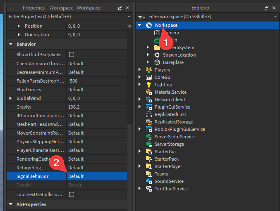Select the ServerScriptService icon
This screenshot has height=211, width=280.
pyautogui.click(x=149, y=137)
